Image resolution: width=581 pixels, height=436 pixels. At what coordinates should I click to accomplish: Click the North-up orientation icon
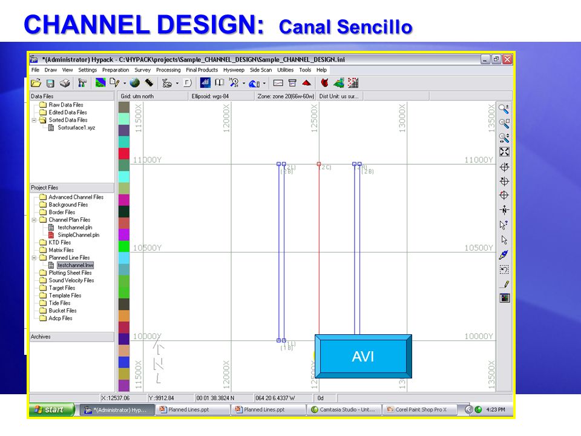click(x=504, y=210)
